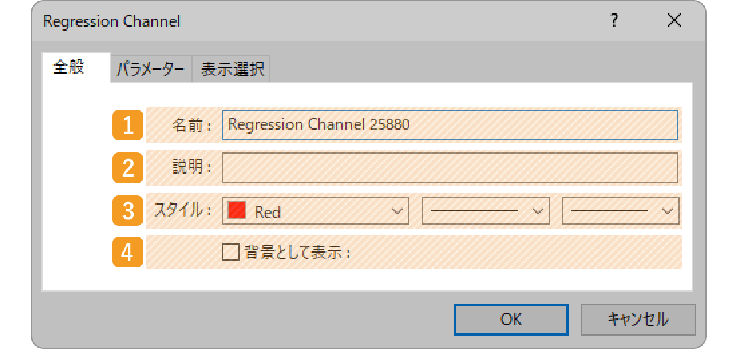This screenshot has width=736, height=349.
Task: Open the Red color dropdown
Action: [x=316, y=211]
